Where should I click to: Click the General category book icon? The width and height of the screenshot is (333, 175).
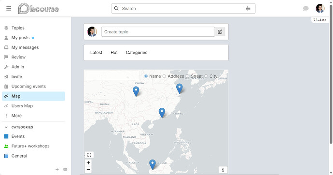pos(6,156)
